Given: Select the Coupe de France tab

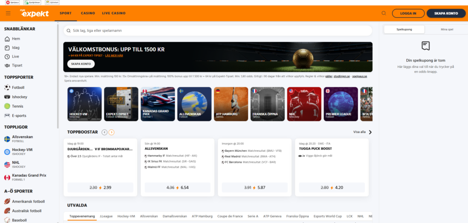Looking at the screenshot, I should [x=230, y=217].
